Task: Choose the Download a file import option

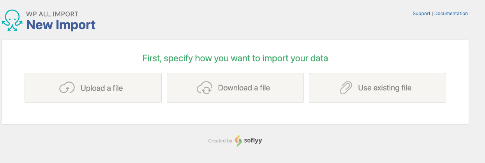Action: 235,88
